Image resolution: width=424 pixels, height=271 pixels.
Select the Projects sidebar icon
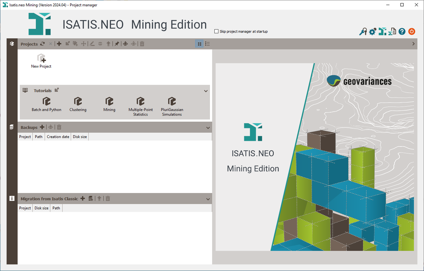tap(12, 44)
